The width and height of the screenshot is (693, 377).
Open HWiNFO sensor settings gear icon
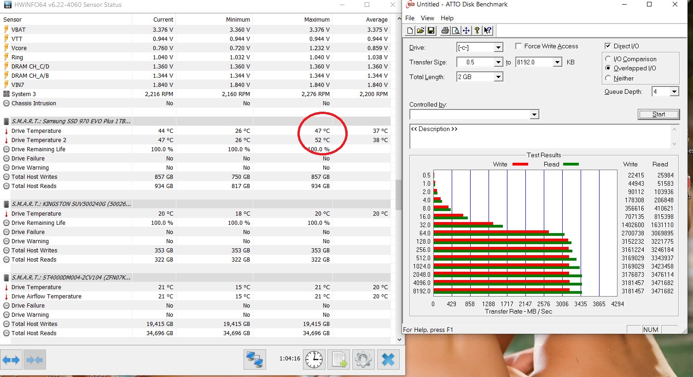point(363,360)
